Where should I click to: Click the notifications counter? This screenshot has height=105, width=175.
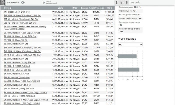tap(50, 2)
